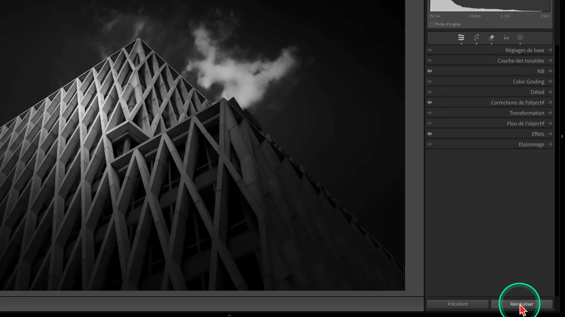Select the Masking tool icon

click(520, 38)
